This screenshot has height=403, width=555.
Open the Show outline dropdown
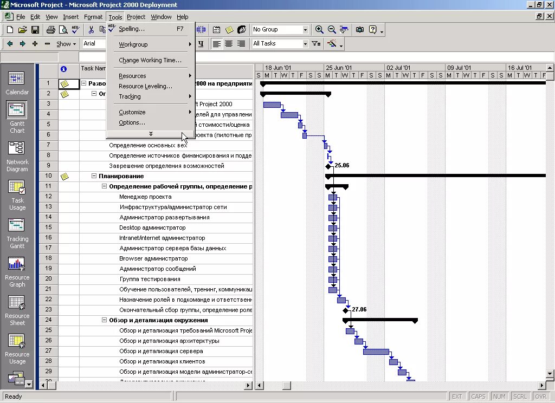click(66, 44)
